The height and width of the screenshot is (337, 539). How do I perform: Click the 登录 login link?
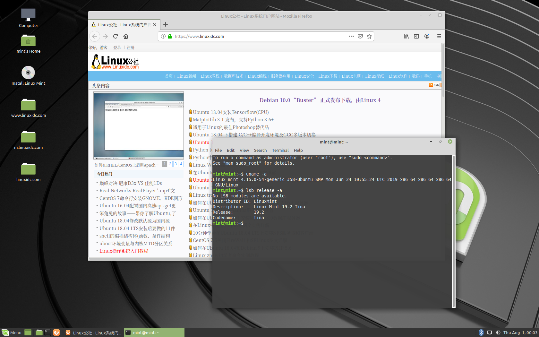117,48
